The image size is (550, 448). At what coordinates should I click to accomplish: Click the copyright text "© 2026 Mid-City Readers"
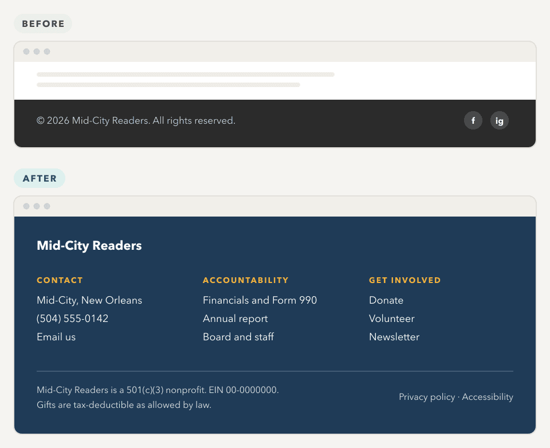[x=93, y=121]
